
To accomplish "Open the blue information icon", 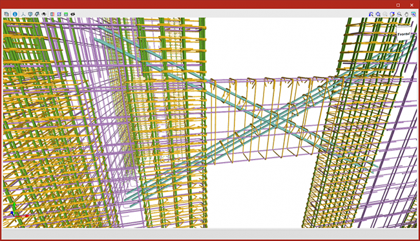I will (x=15, y=14).
